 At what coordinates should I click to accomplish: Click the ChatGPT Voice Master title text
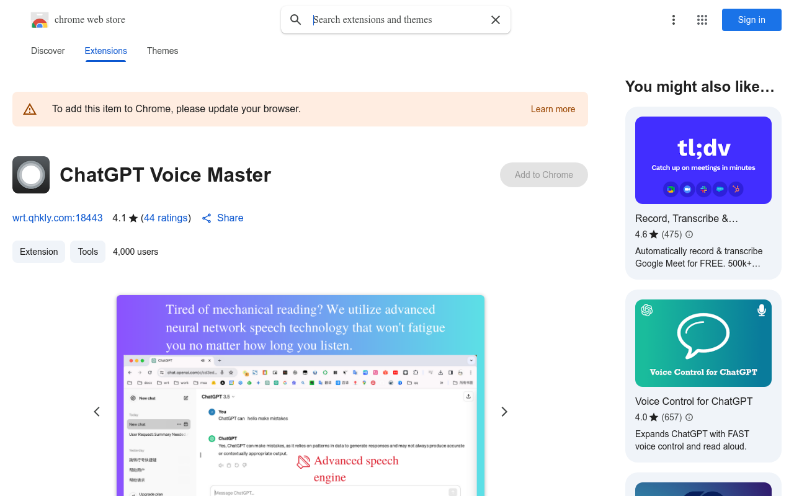[x=166, y=175]
